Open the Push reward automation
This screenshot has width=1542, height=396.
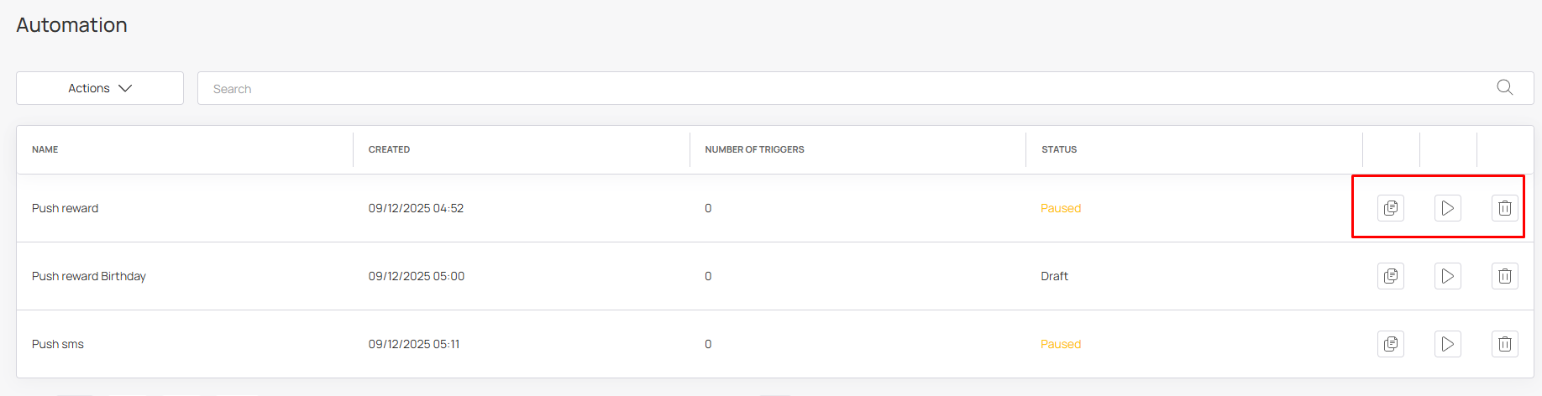66,208
